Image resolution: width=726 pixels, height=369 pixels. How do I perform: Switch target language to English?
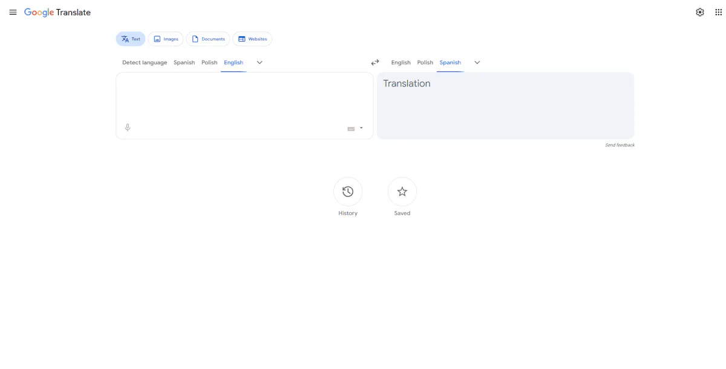point(401,62)
